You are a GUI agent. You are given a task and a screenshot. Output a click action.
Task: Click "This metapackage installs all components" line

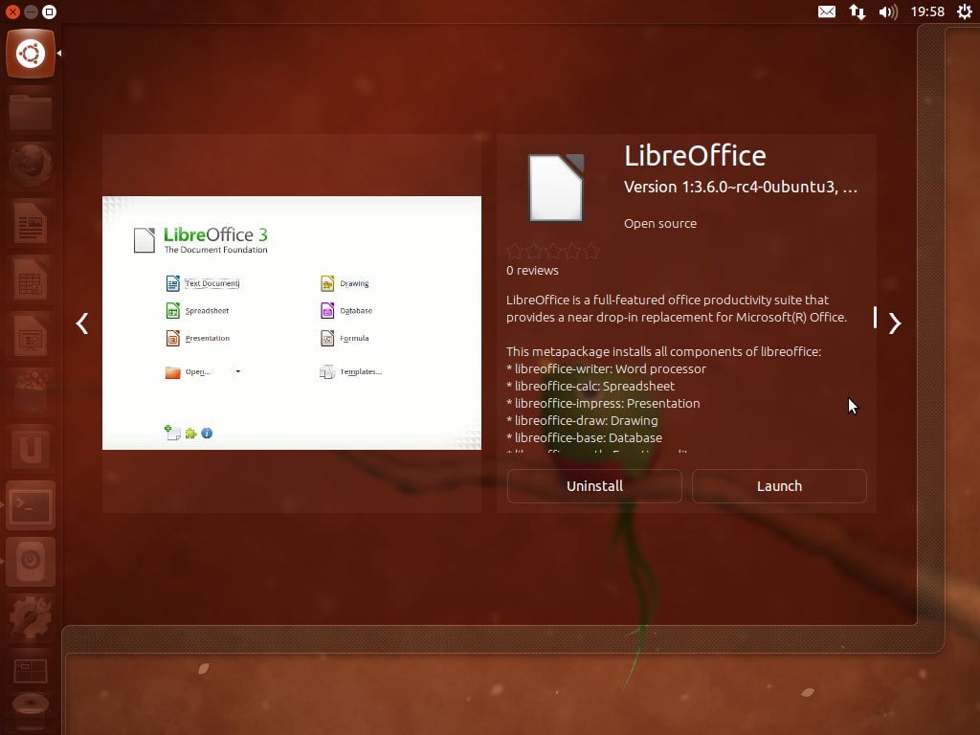pyautogui.click(x=664, y=351)
